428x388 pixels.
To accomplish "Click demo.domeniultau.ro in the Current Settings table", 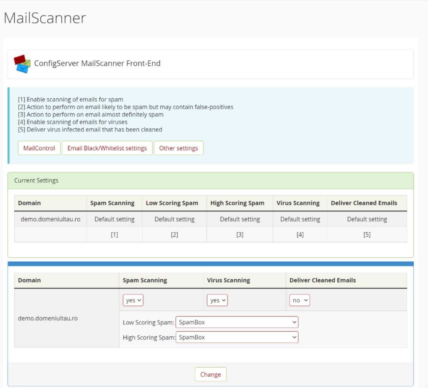I will [51, 219].
